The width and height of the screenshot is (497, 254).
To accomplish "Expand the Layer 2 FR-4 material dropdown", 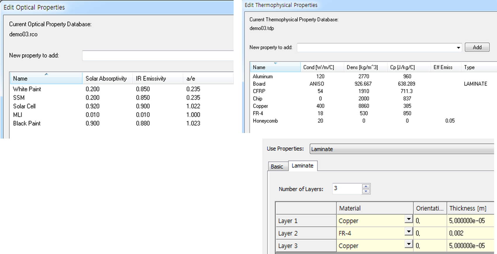I will click(x=408, y=232).
